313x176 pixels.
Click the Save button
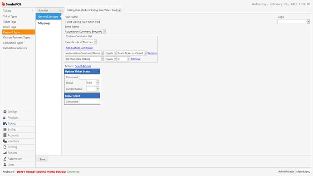[x=42, y=159]
